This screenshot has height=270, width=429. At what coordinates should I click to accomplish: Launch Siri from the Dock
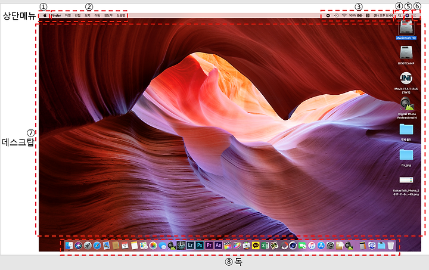[x=79, y=246]
